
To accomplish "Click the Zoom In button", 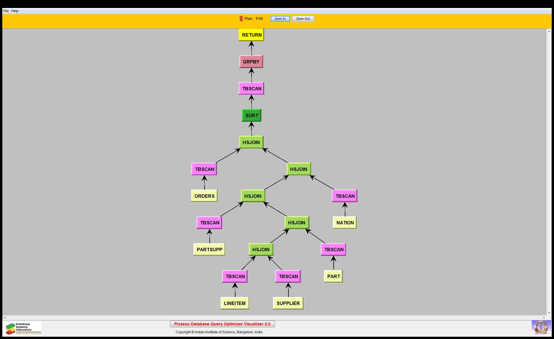I will point(280,19).
